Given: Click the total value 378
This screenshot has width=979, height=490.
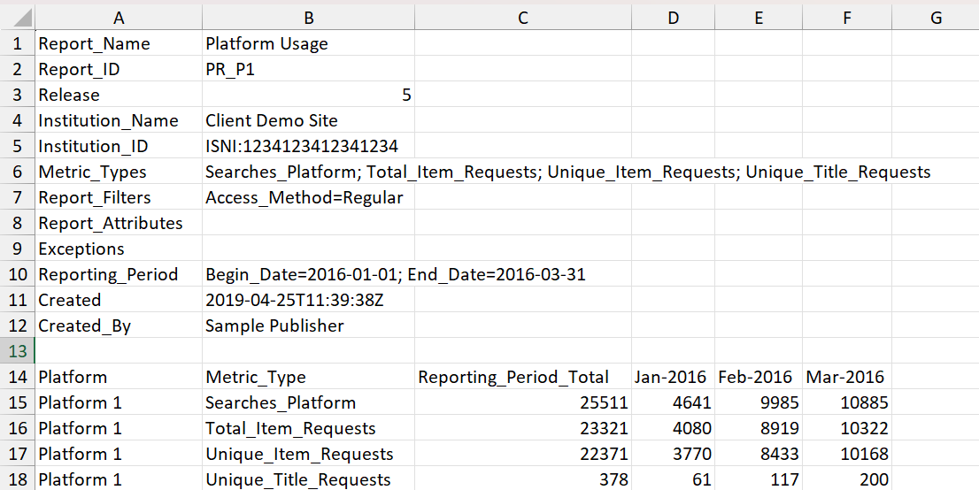Looking at the screenshot, I should [x=523, y=479].
